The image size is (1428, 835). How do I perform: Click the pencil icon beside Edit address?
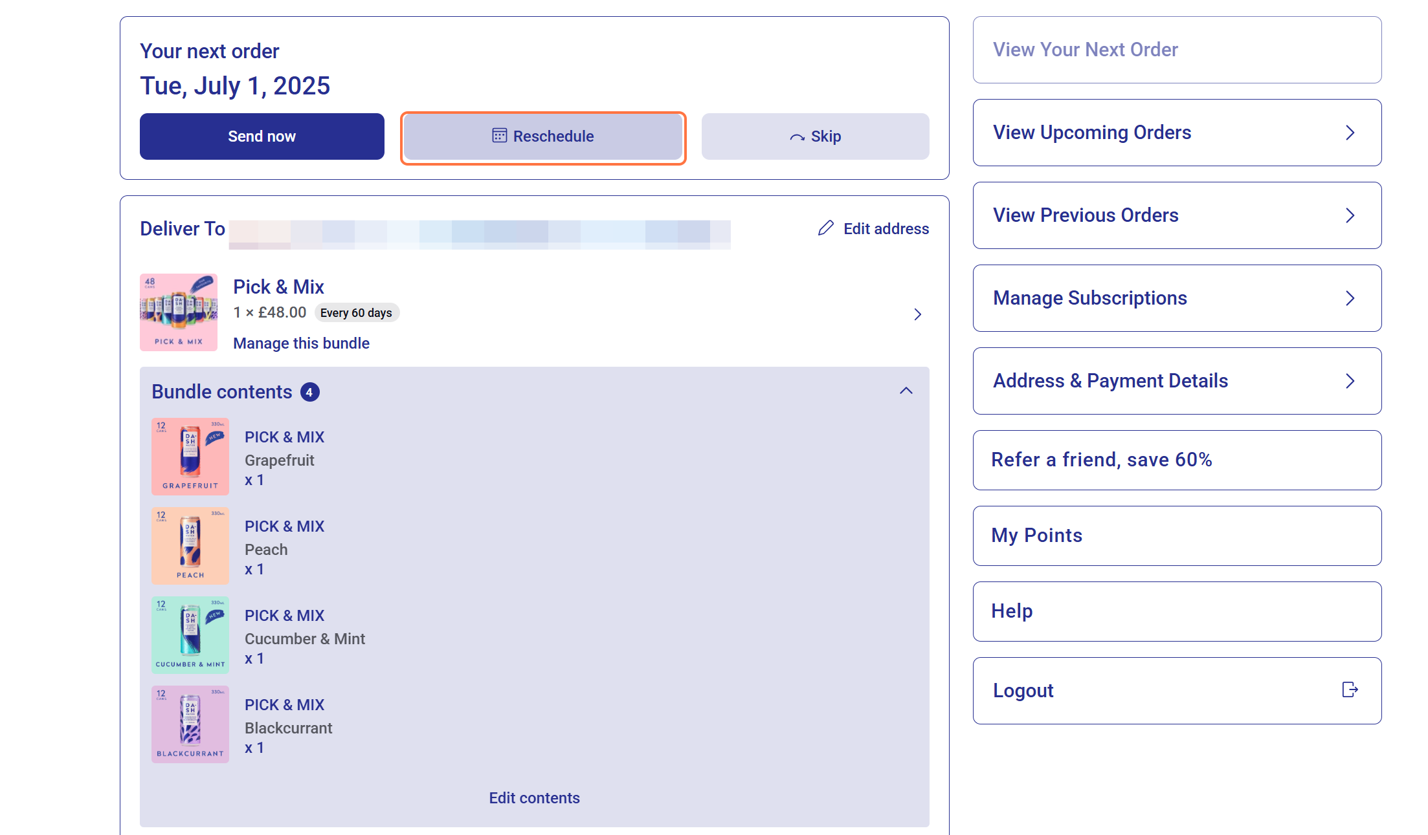[826, 228]
